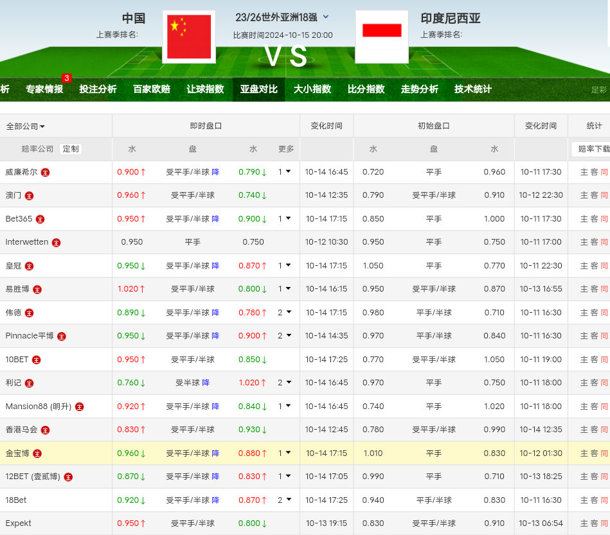This screenshot has height=535, width=610.
Task: Click the red 主 icon beside 10BET
Action: coord(36,360)
